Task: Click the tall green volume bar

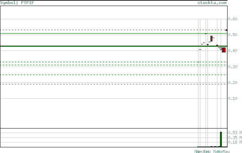Action: click(x=221, y=139)
